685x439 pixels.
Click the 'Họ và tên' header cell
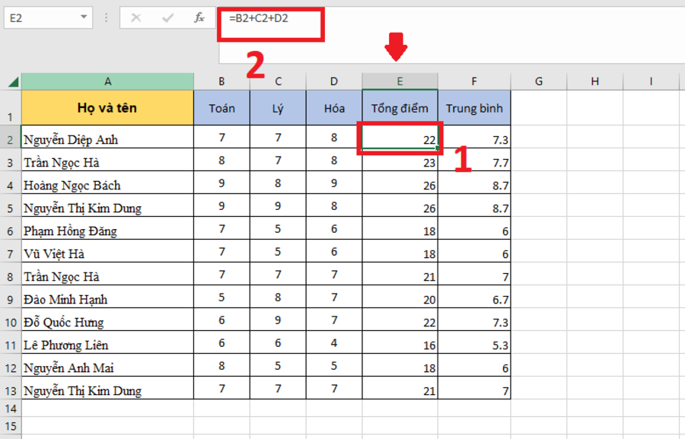107,108
